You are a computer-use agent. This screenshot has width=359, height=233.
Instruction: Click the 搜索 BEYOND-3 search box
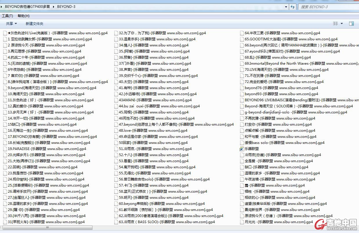tap(328, 7)
